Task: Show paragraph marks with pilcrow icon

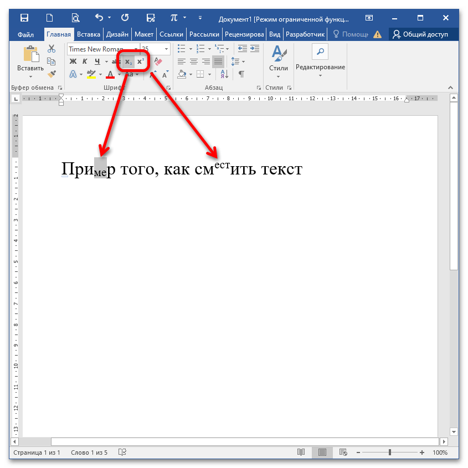Action: coord(241,74)
